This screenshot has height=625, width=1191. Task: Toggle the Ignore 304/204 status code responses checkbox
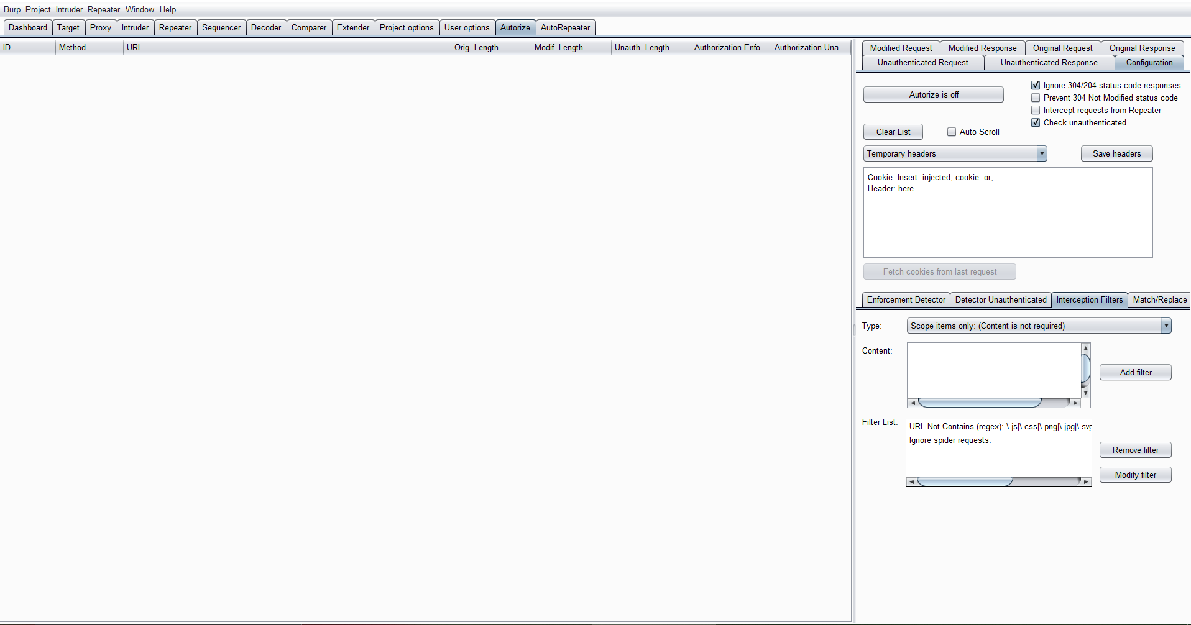point(1036,85)
